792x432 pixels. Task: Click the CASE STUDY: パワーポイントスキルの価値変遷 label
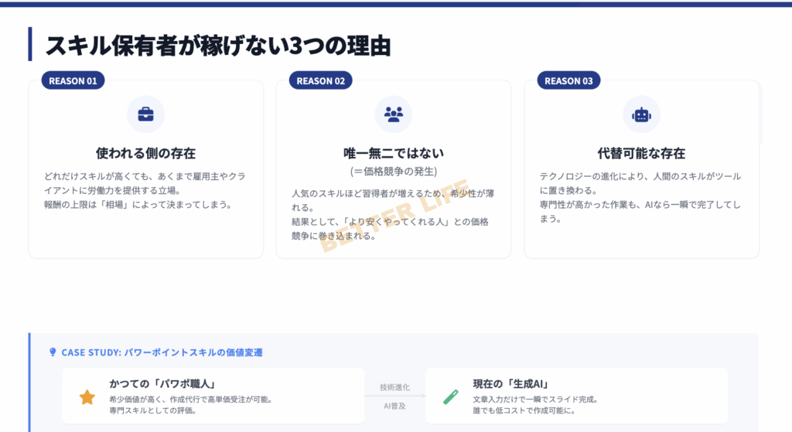tap(162, 352)
